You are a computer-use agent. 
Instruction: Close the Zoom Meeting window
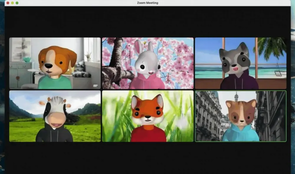click(x=8, y=3)
